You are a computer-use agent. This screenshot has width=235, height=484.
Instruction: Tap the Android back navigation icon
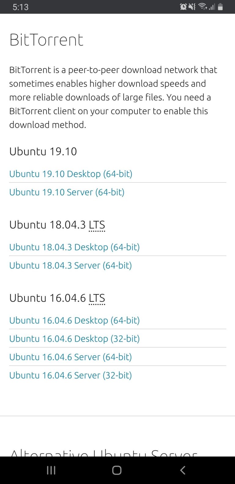pos(183,470)
